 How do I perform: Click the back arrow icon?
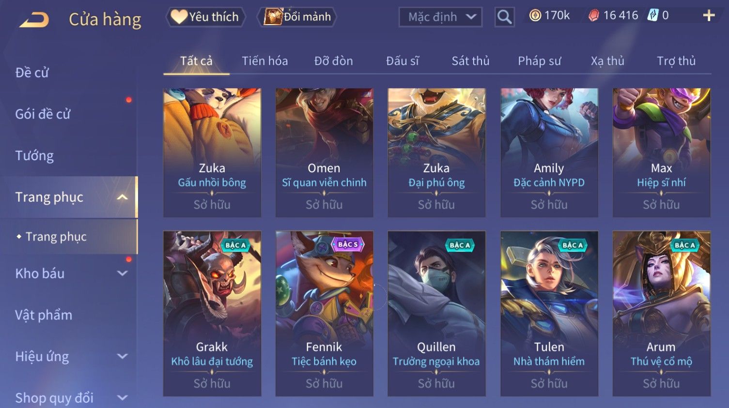click(x=34, y=20)
